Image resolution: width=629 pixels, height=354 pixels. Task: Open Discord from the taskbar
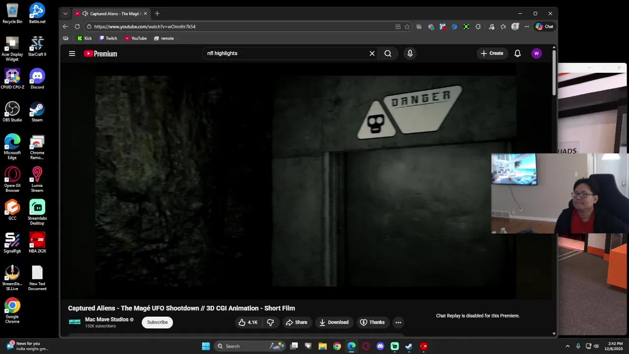(x=380, y=346)
